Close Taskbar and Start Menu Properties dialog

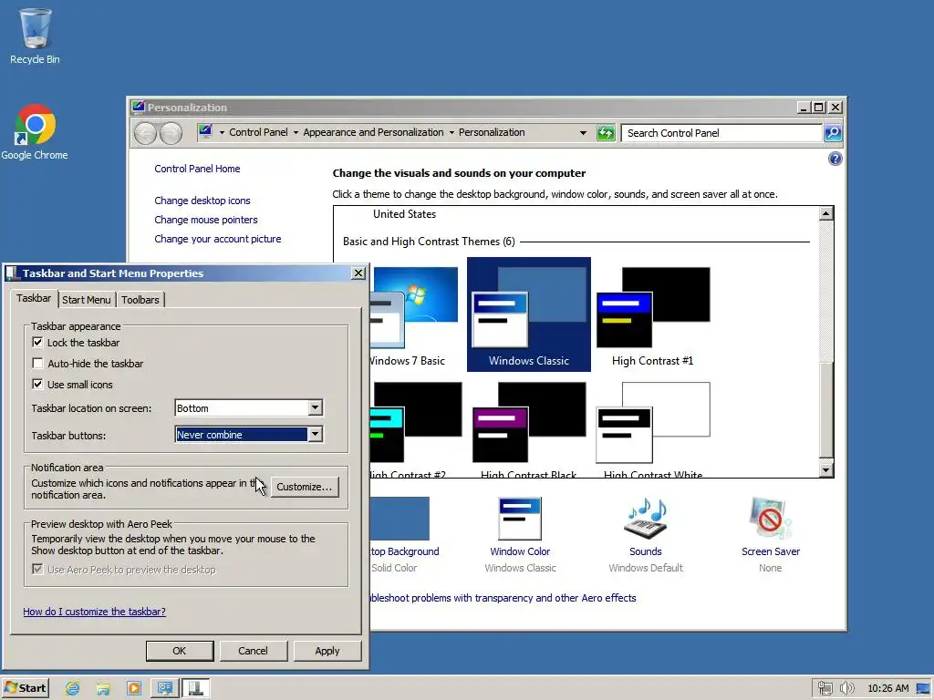pos(358,273)
